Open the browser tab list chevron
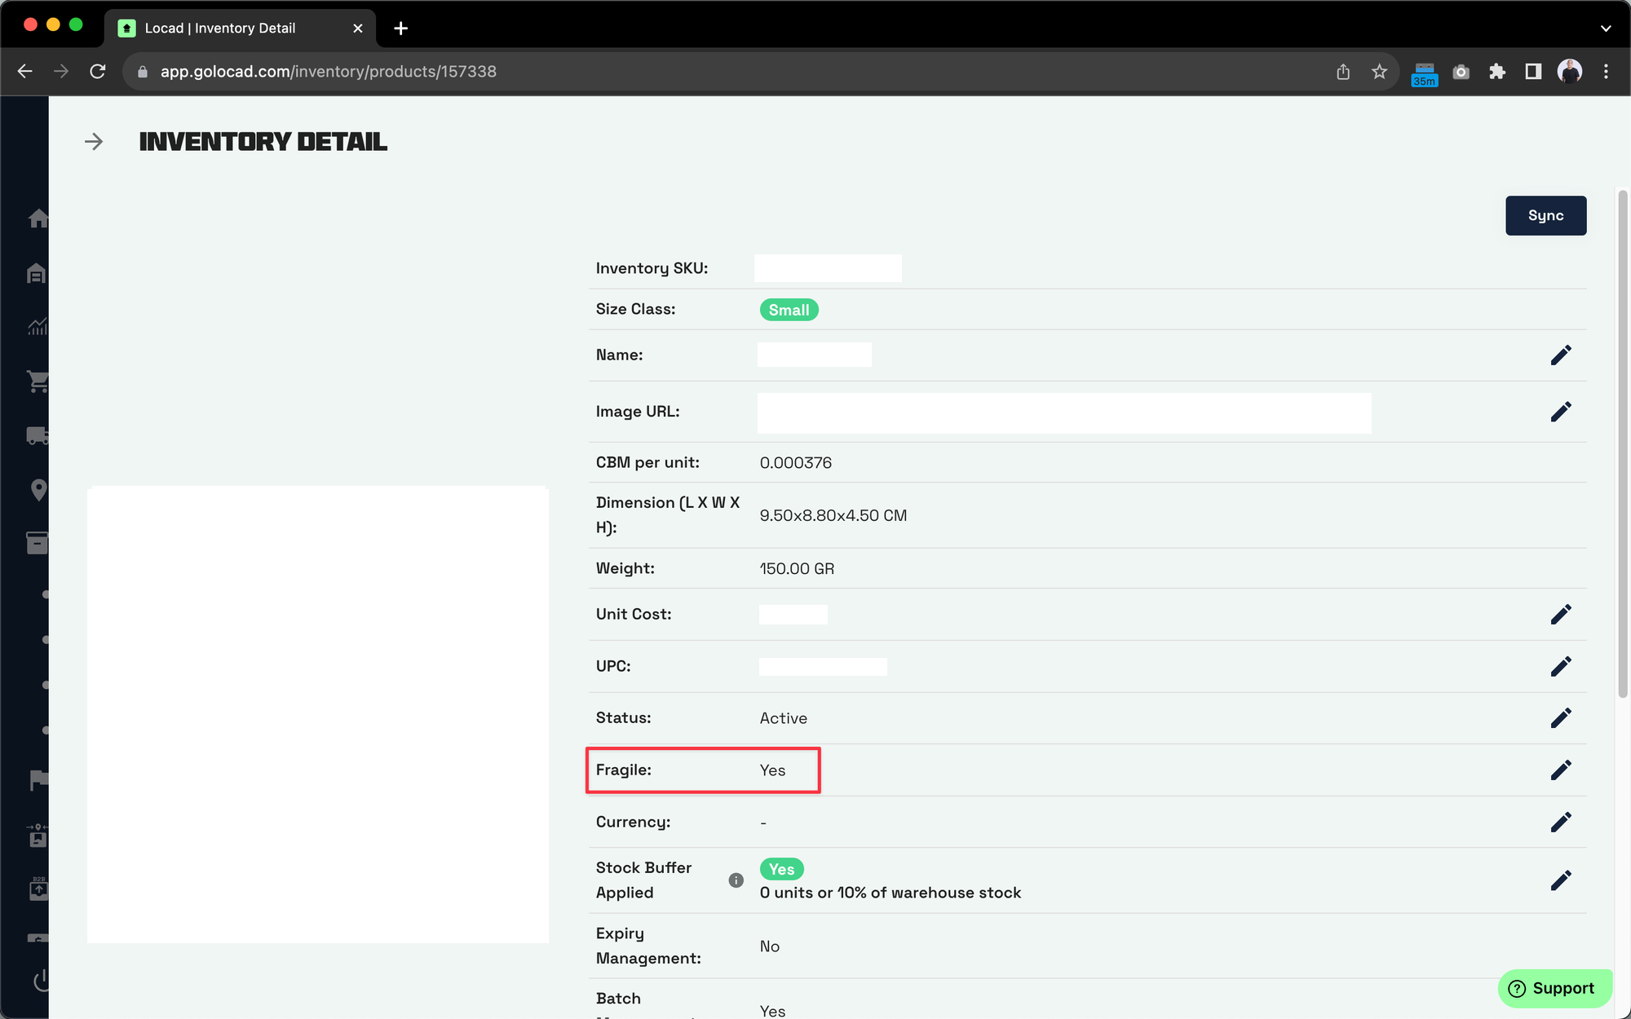This screenshot has width=1631, height=1019. point(1605,29)
